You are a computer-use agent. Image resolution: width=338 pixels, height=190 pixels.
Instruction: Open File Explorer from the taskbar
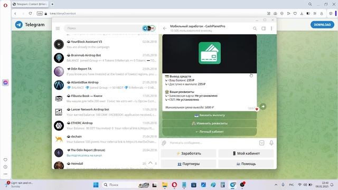(x=165, y=185)
